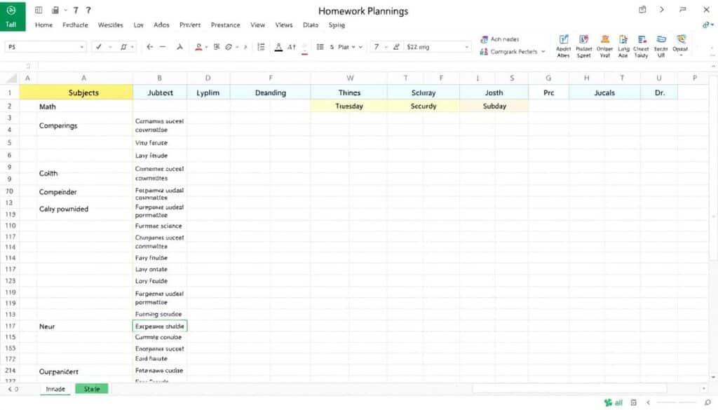Click the zoom slider in status bar
The image size is (718, 410).
coord(675,403)
